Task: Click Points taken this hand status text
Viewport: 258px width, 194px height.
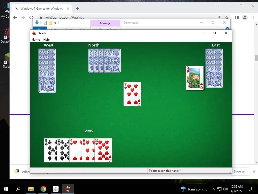Action: (x=165, y=171)
